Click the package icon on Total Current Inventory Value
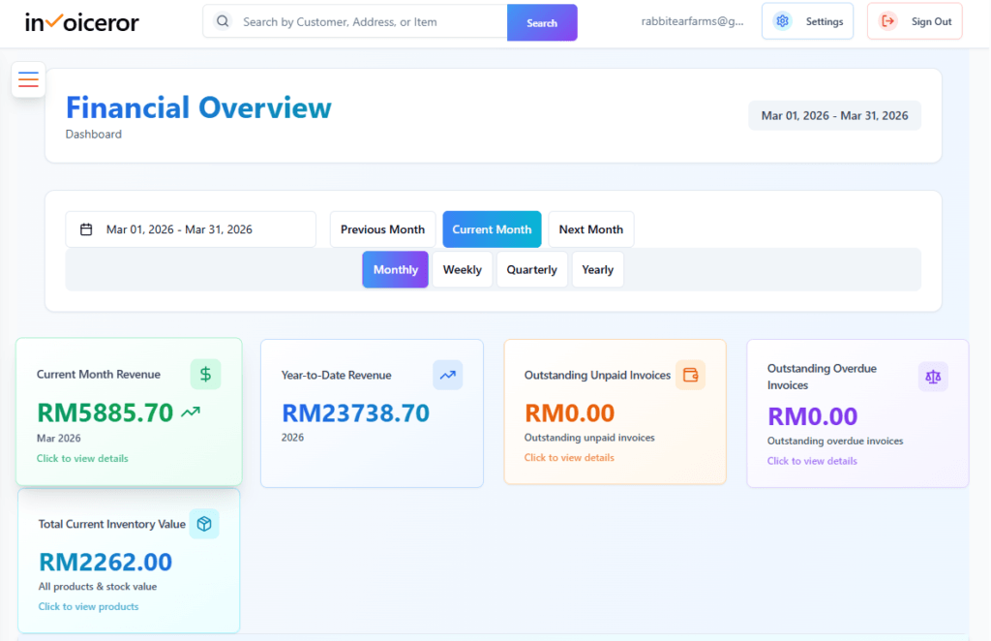This screenshot has width=991, height=641. coord(203,523)
